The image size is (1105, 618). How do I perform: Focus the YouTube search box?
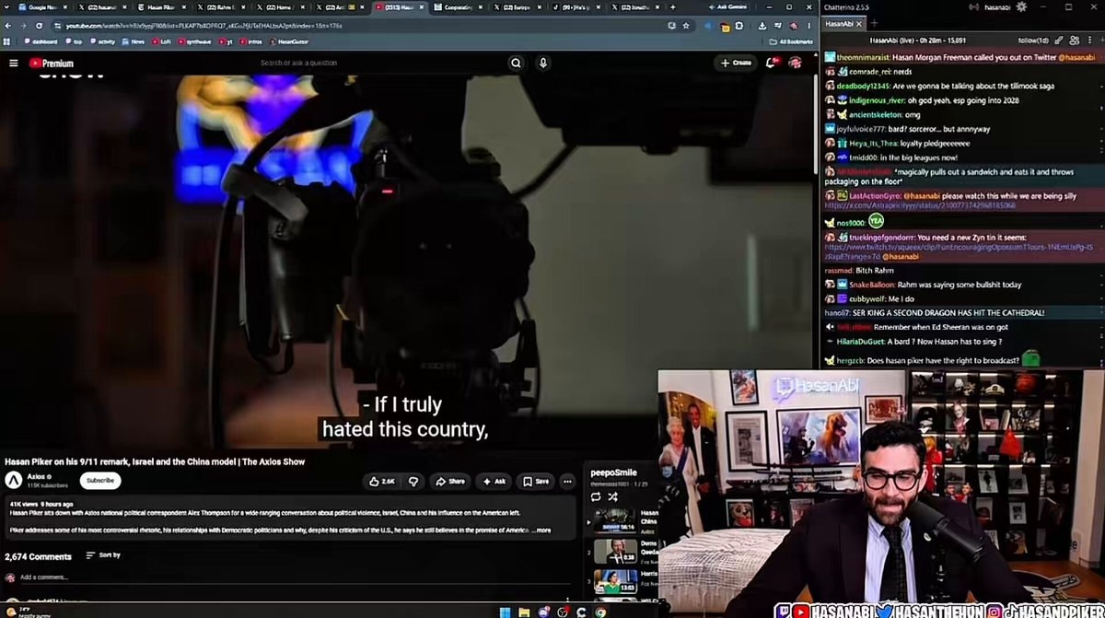coord(378,63)
